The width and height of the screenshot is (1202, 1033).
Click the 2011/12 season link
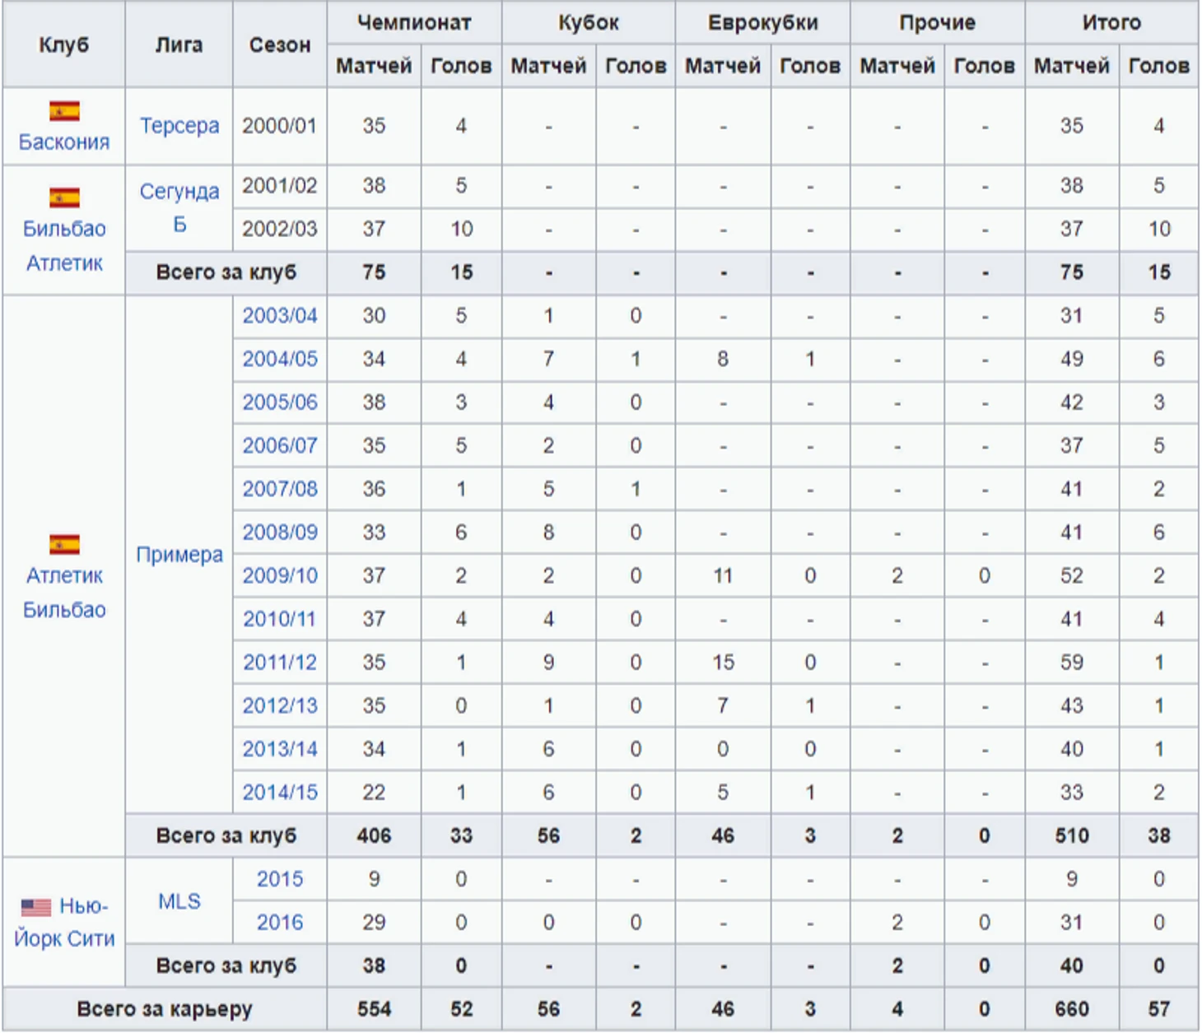[x=280, y=663]
